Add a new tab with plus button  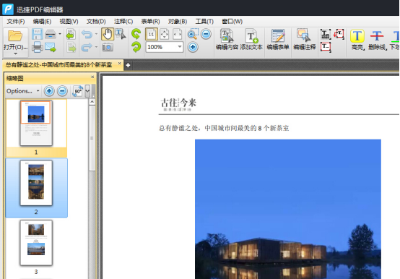(x=128, y=65)
